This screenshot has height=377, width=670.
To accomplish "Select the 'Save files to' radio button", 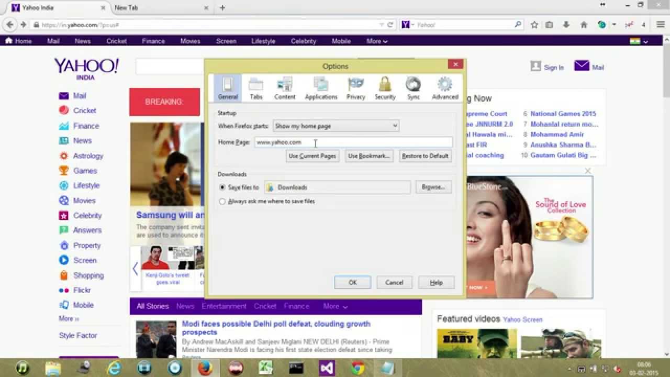I will click(x=222, y=187).
